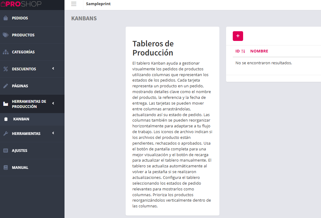321x218 pixels.
Task: Click the wrench icon beside Herramientas
Action: 5,134
